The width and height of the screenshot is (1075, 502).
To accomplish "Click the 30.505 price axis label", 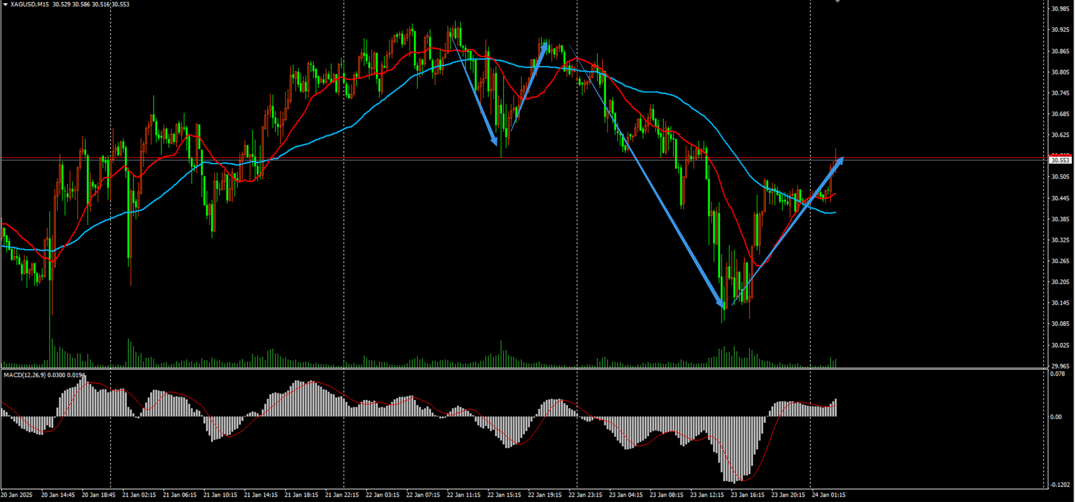I will [x=1060, y=176].
